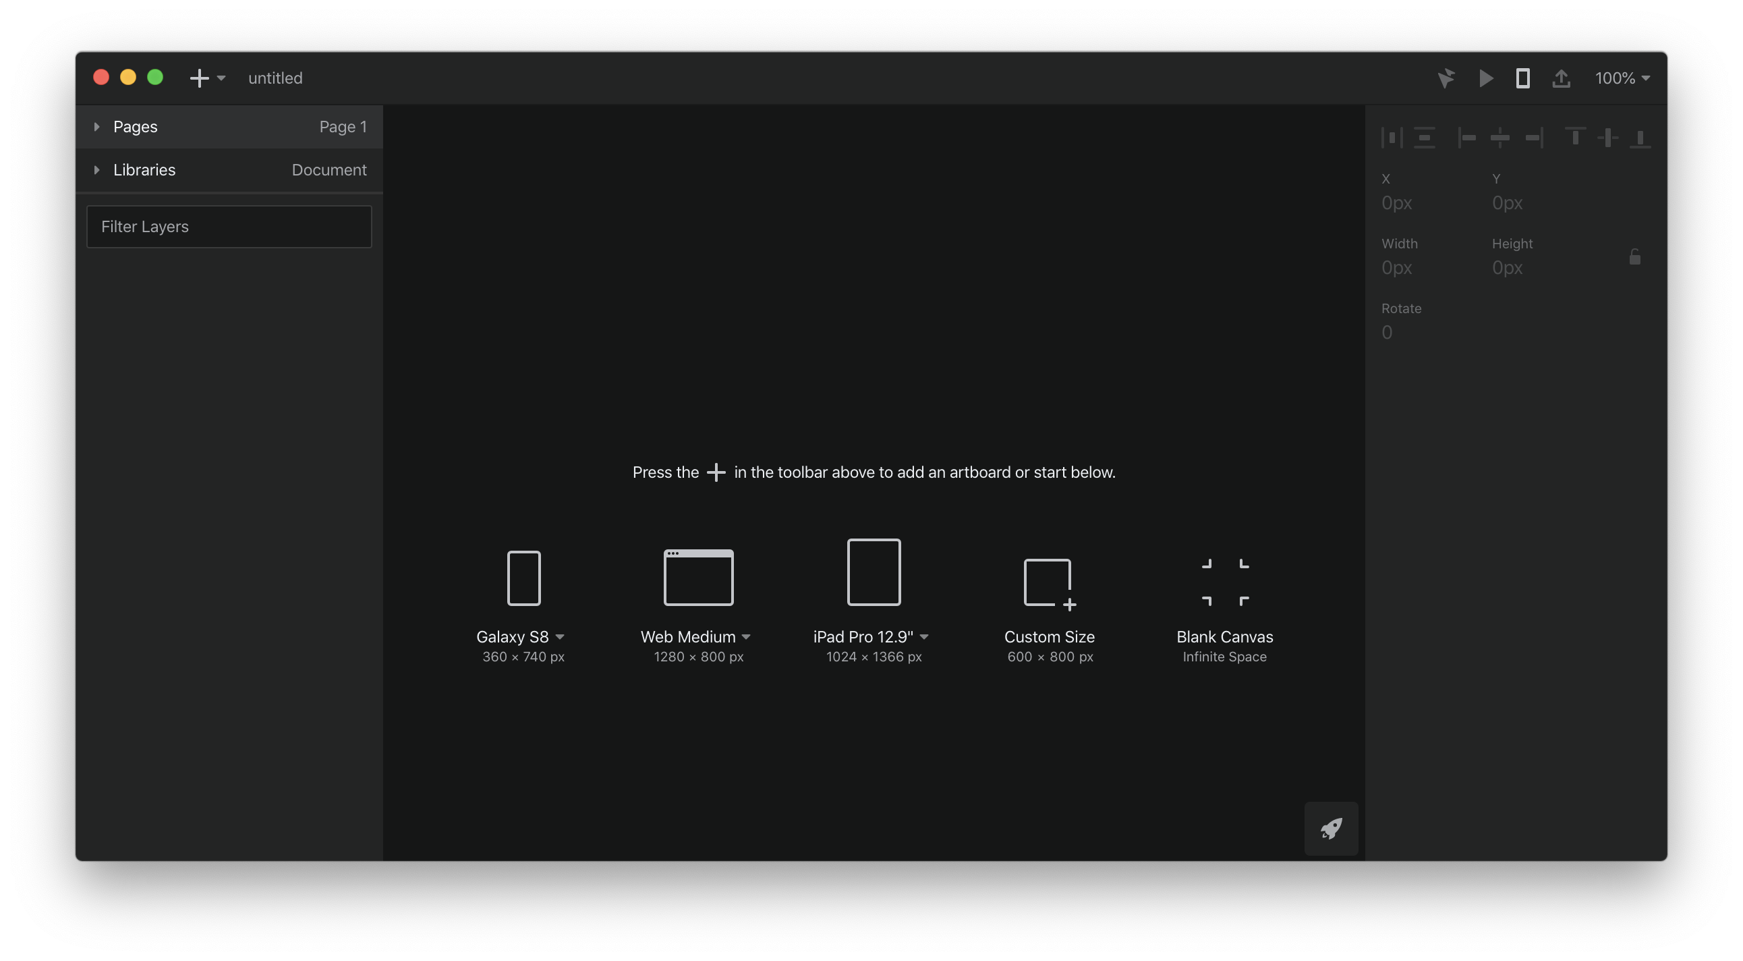This screenshot has width=1743, height=961.
Task: Align layers to horizontal center
Action: coord(1500,138)
